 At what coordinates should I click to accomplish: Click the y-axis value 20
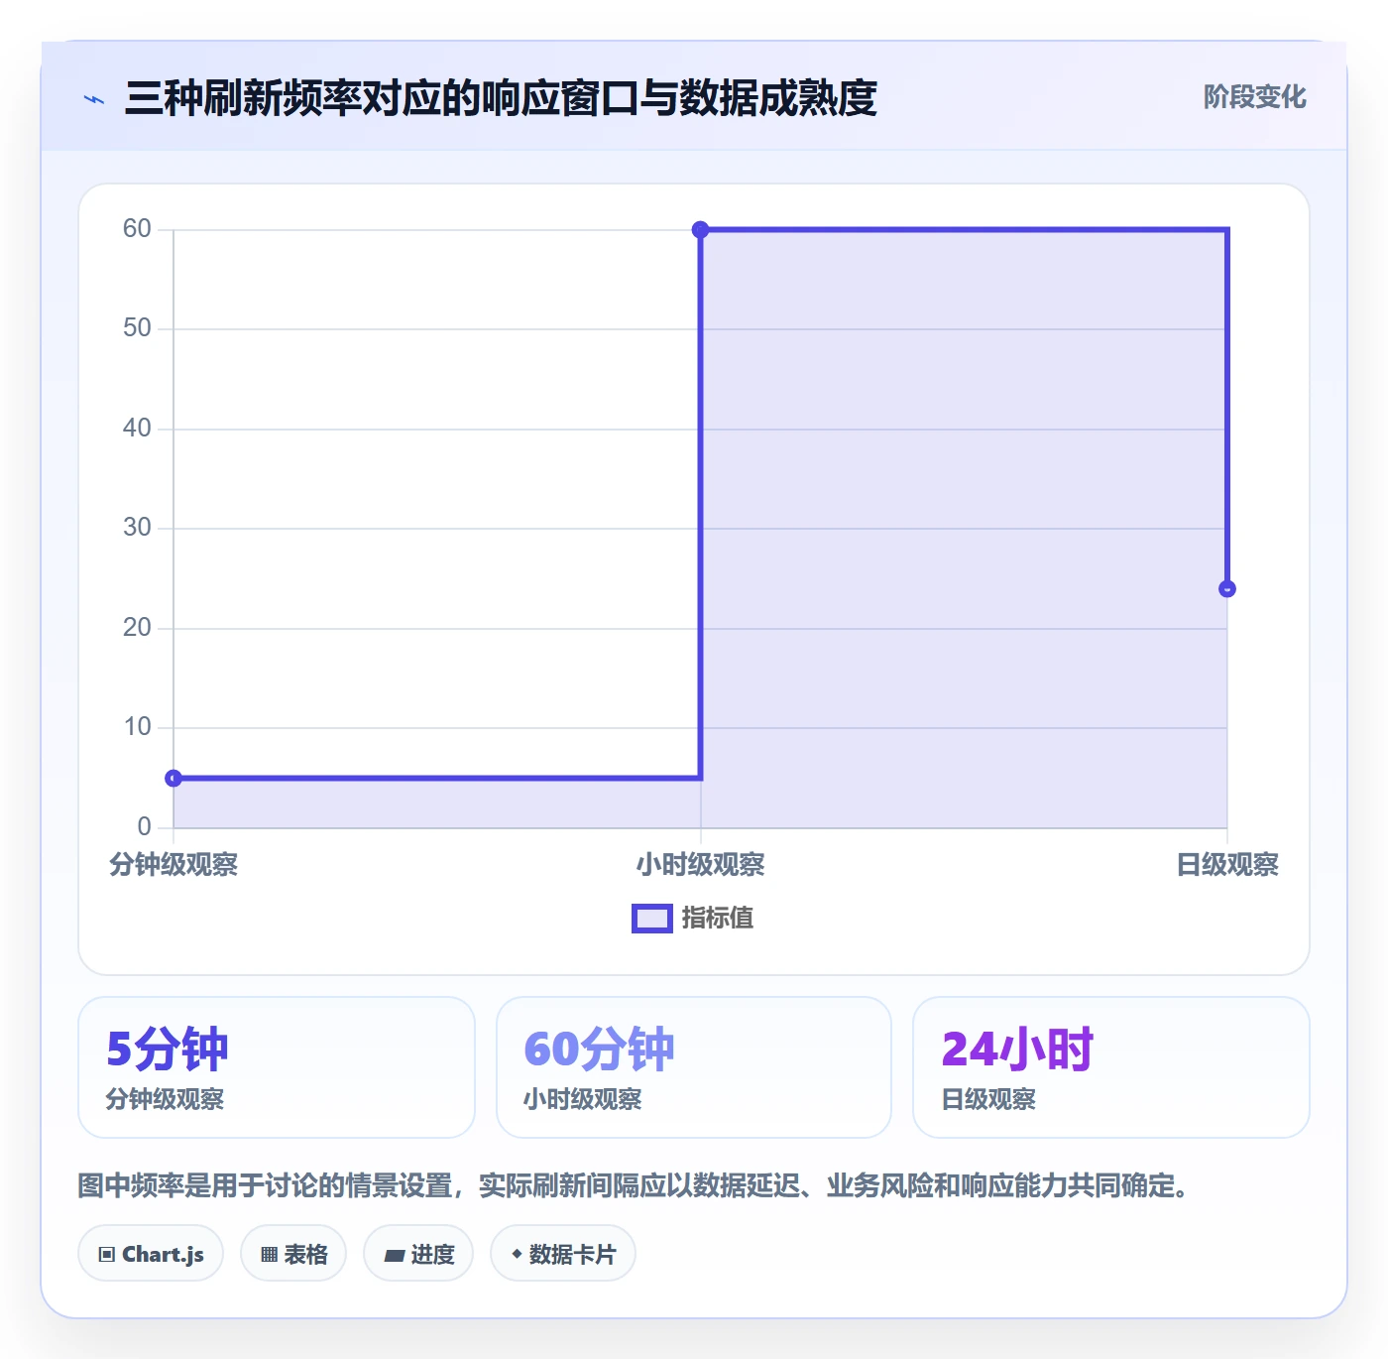tap(137, 628)
